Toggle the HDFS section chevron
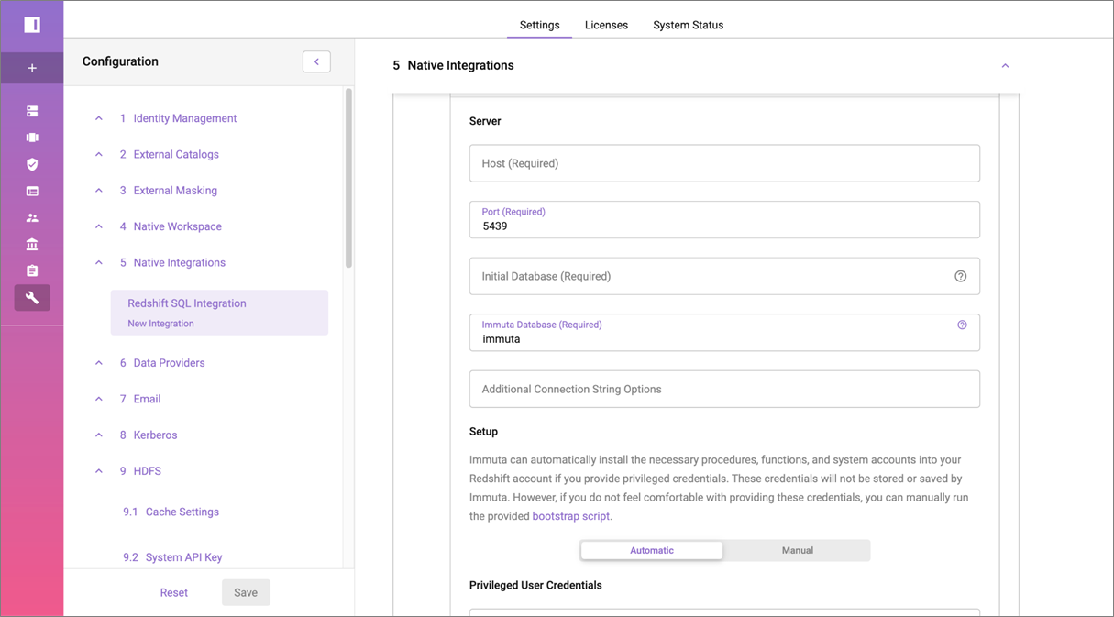Image resolution: width=1114 pixels, height=617 pixels. pyautogui.click(x=99, y=471)
